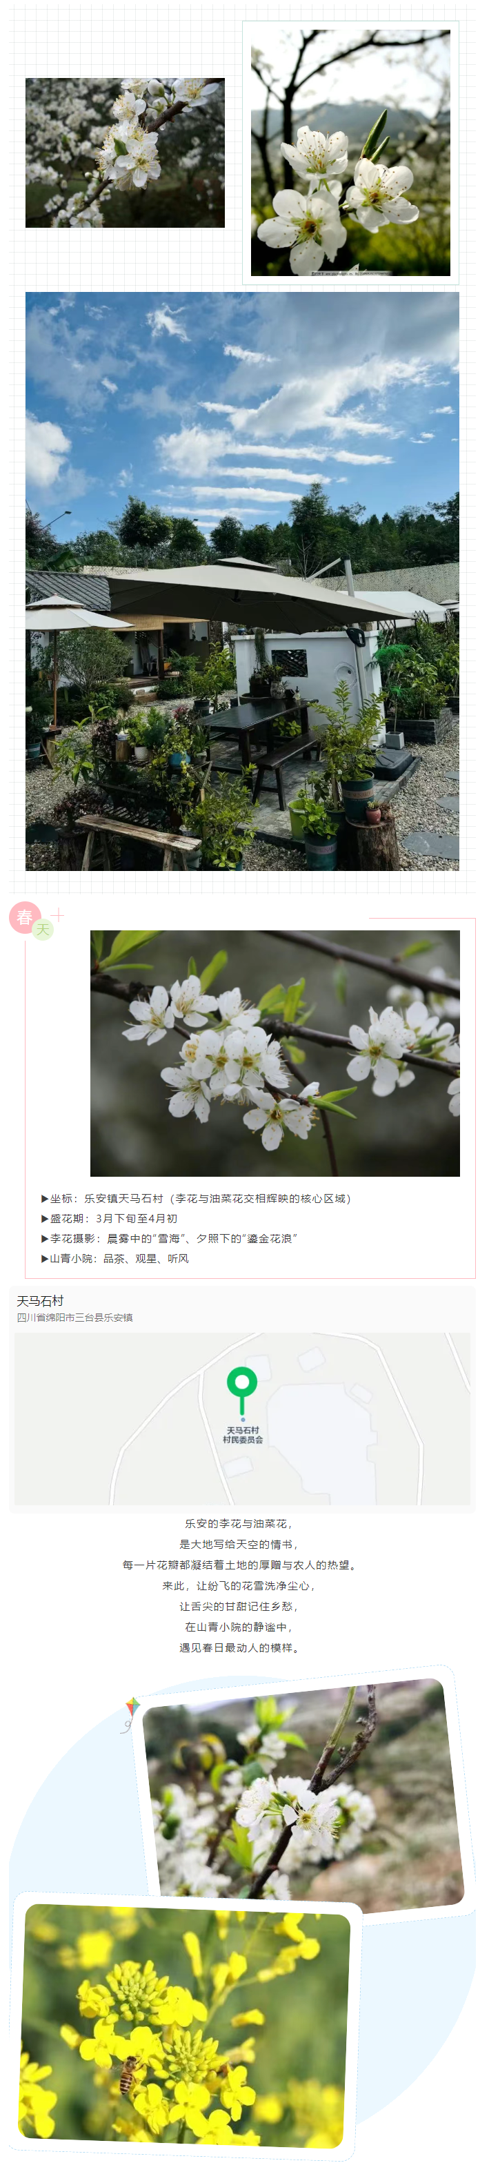Click the gray map preview area

(242, 1418)
